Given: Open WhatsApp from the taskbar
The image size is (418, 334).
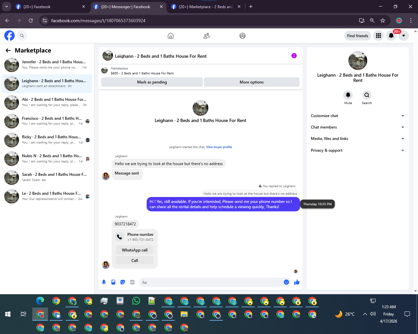Looking at the screenshot, I should 136,301.
